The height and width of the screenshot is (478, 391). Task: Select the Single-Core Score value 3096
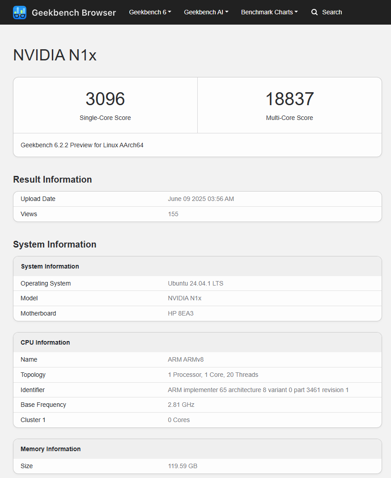(x=105, y=99)
